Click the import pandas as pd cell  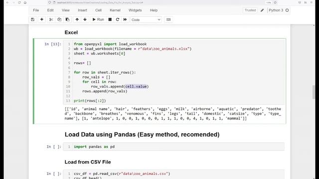(x=174, y=147)
